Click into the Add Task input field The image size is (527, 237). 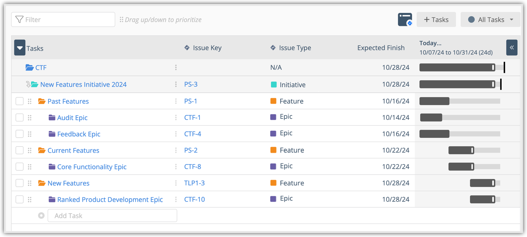[x=112, y=216]
